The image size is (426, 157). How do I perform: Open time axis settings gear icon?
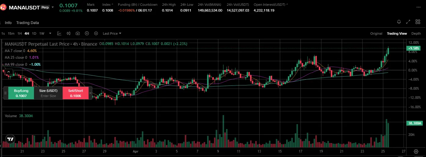click(x=416, y=151)
